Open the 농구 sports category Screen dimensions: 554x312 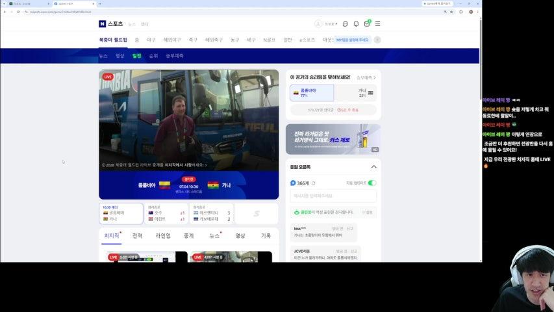(x=234, y=40)
